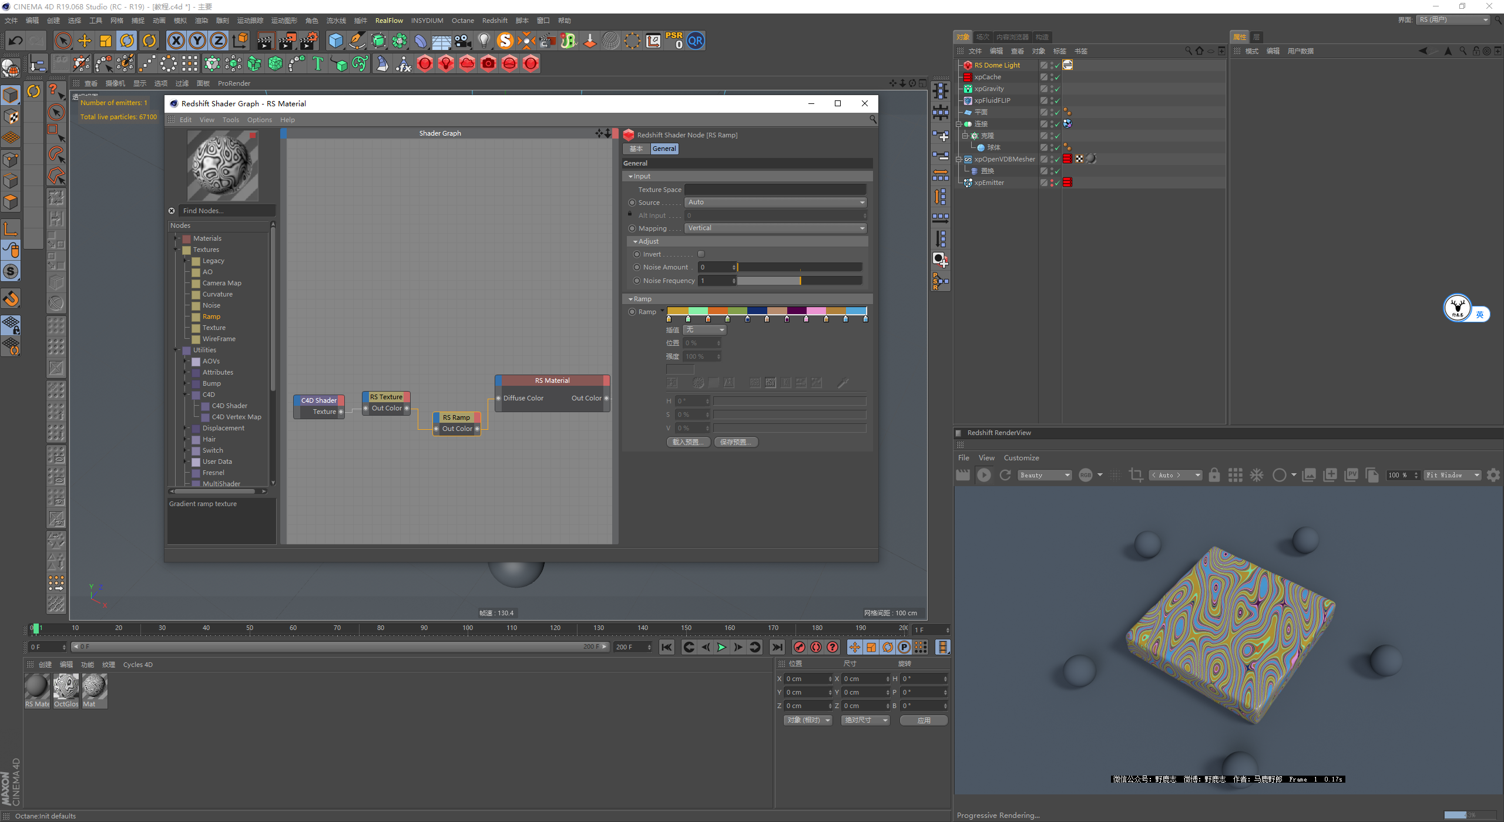The height and width of the screenshot is (822, 1504).
Task: Toggle the Noise Amount animation radio dot
Action: (x=637, y=267)
